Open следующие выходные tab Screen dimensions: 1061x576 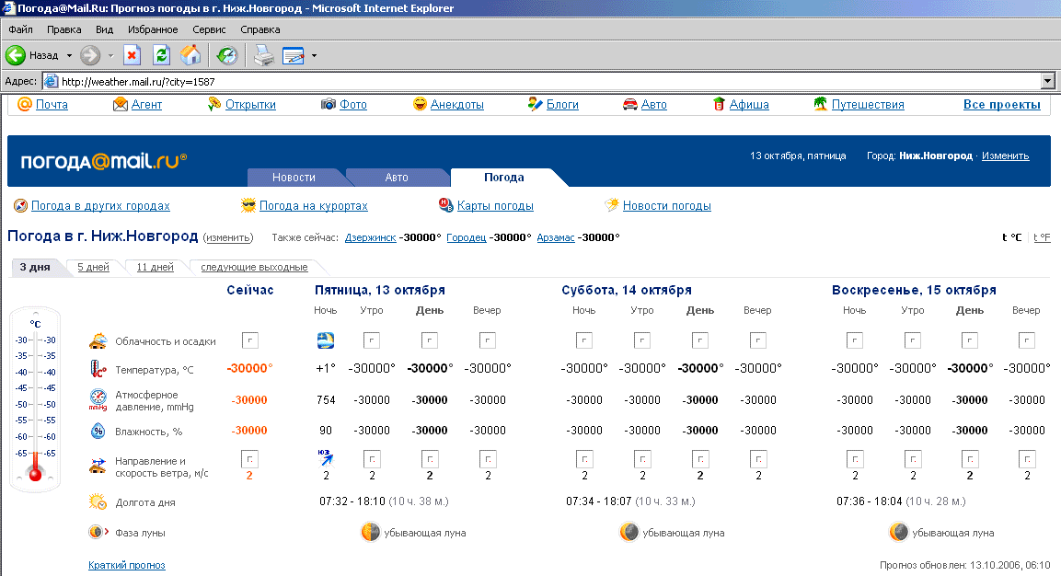tap(254, 268)
